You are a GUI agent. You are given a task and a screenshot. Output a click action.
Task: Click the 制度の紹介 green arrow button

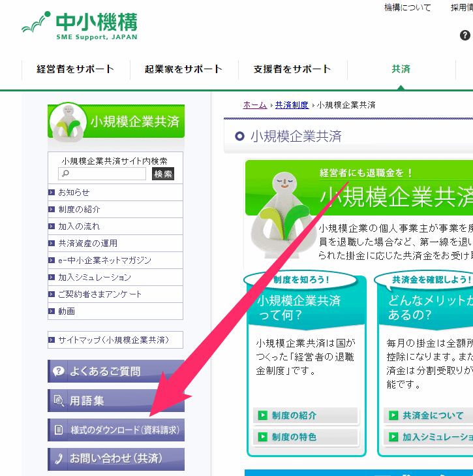(294, 415)
